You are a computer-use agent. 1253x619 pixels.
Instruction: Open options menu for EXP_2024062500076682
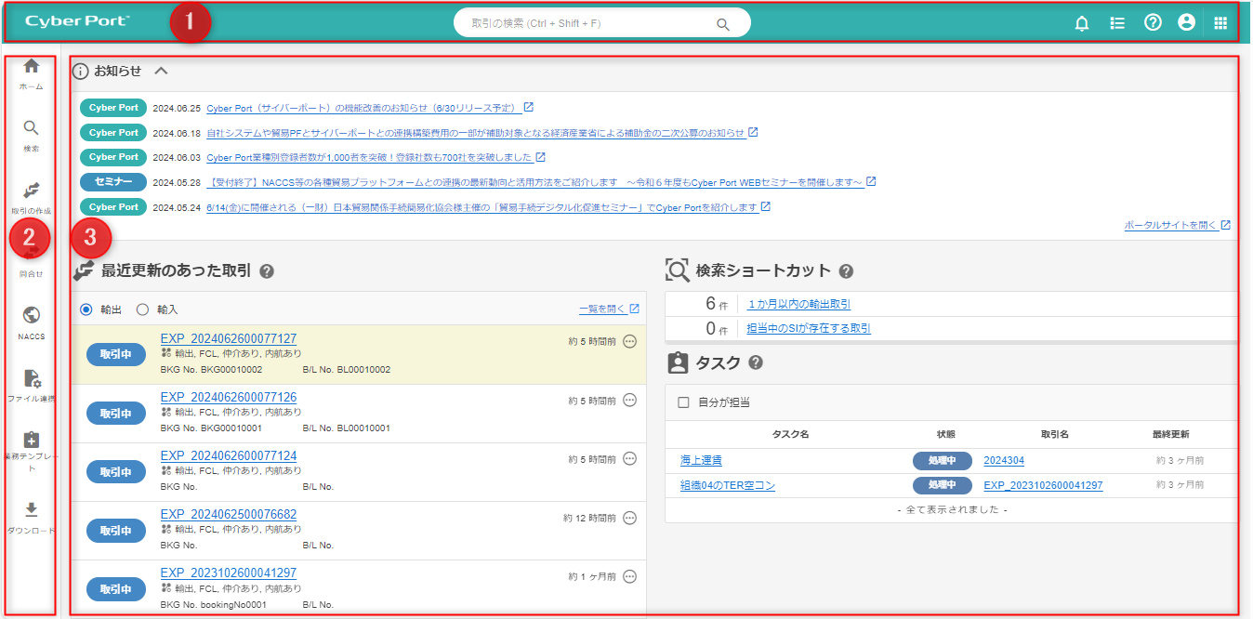tap(629, 518)
